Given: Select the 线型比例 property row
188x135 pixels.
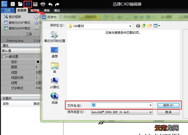Looking at the screenshot, I should click(x=21, y=78).
